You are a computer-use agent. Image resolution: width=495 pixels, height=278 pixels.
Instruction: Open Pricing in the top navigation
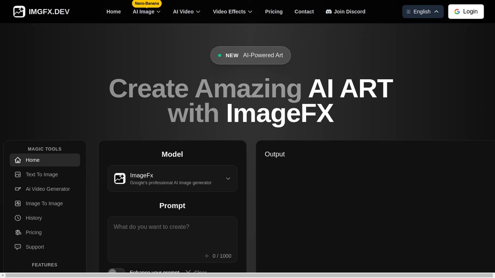(274, 12)
